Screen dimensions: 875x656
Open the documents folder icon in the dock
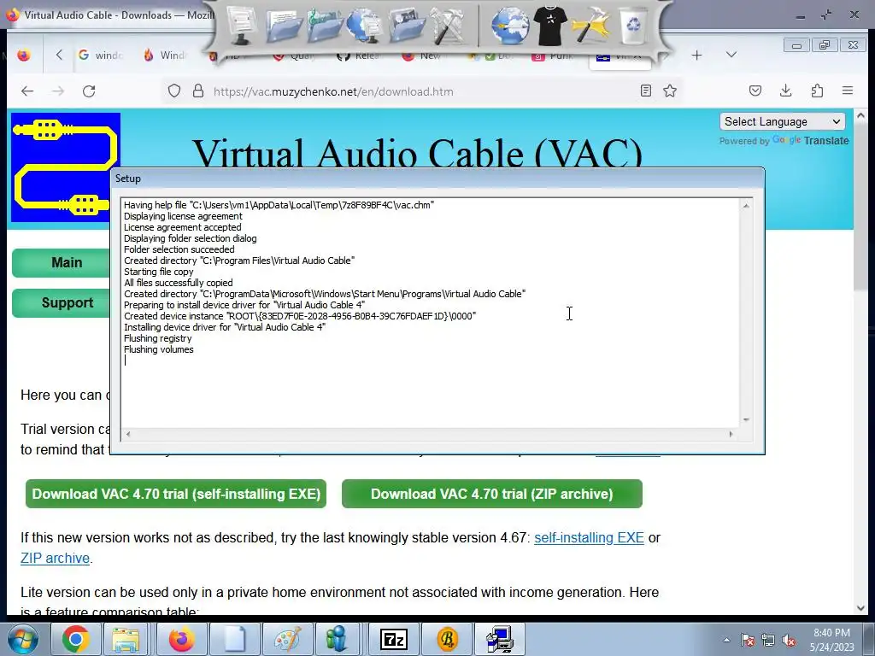pyautogui.click(x=284, y=25)
